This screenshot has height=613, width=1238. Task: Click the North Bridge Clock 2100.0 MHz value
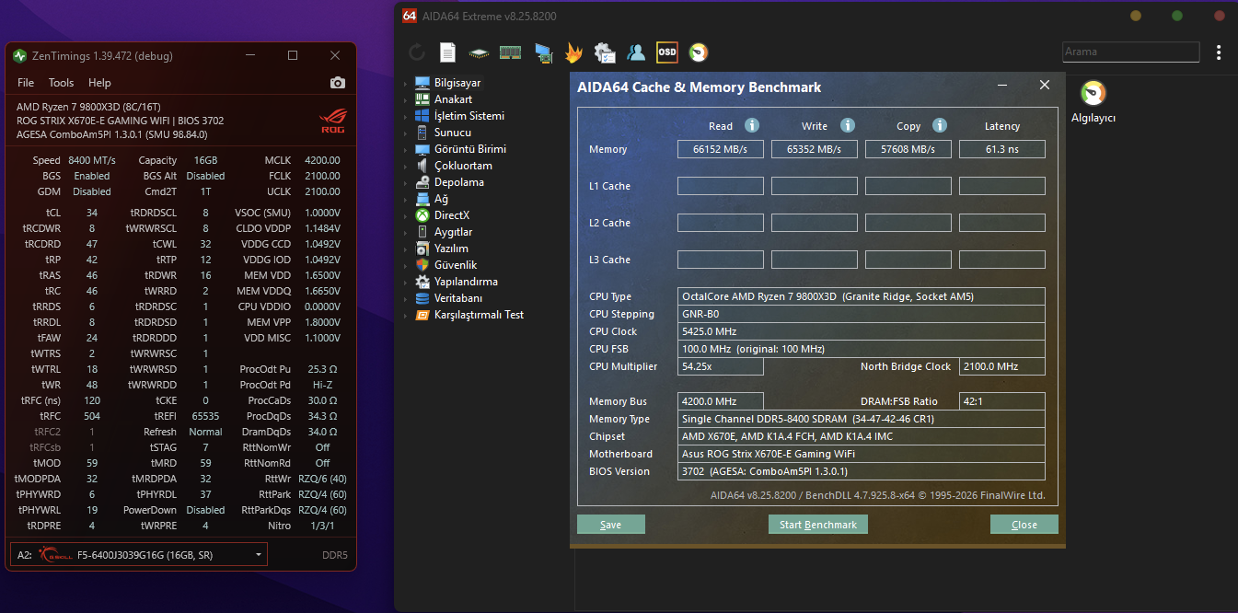click(1002, 366)
